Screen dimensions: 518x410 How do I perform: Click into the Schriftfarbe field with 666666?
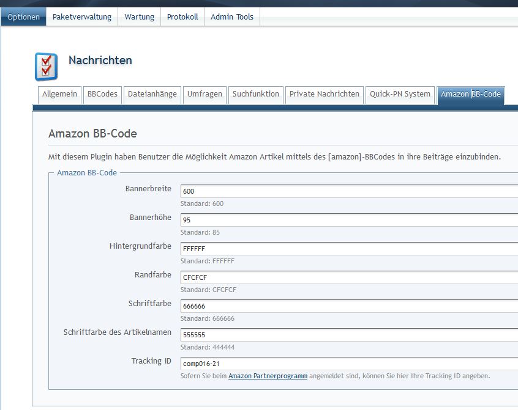click(x=349, y=306)
